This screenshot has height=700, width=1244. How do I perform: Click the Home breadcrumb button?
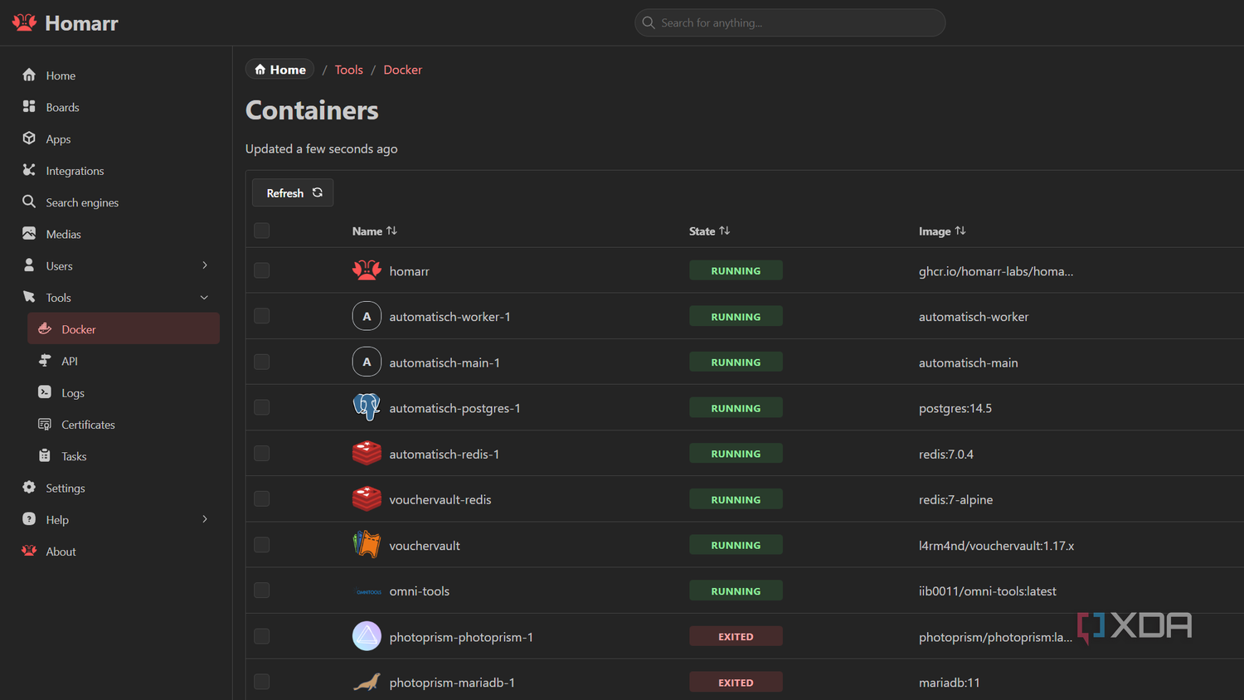pyautogui.click(x=279, y=70)
